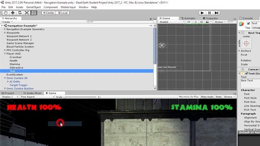Open Free Aspect dropdown
The width and height of the screenshot is (260, 146).
37,97
